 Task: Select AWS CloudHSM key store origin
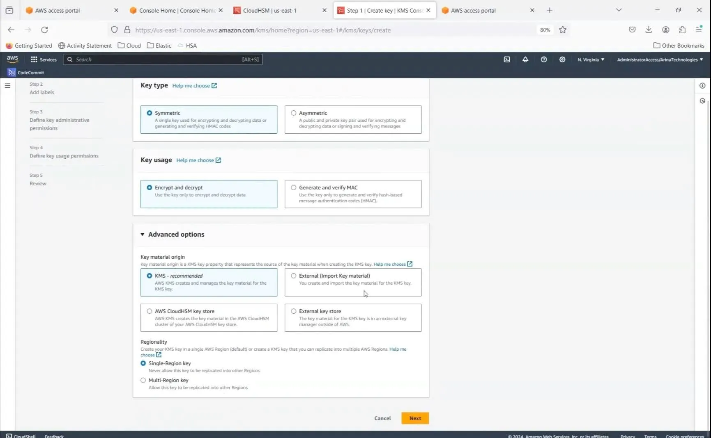point(150,311)
